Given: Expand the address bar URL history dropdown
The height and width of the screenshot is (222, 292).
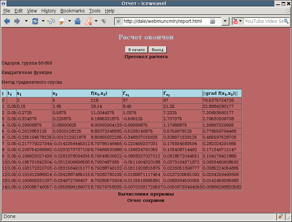Looking at the screenshot, I should click(x=225, y=21).
